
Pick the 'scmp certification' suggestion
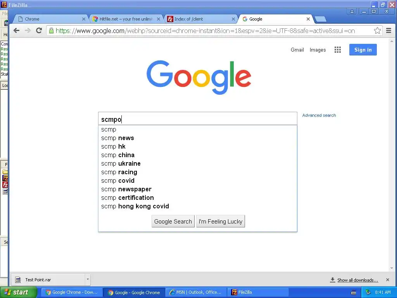197,198
